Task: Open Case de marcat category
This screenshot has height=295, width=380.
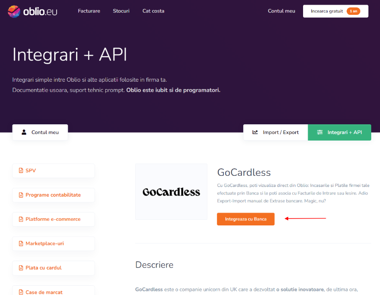Action: click(x=53, y=290)
